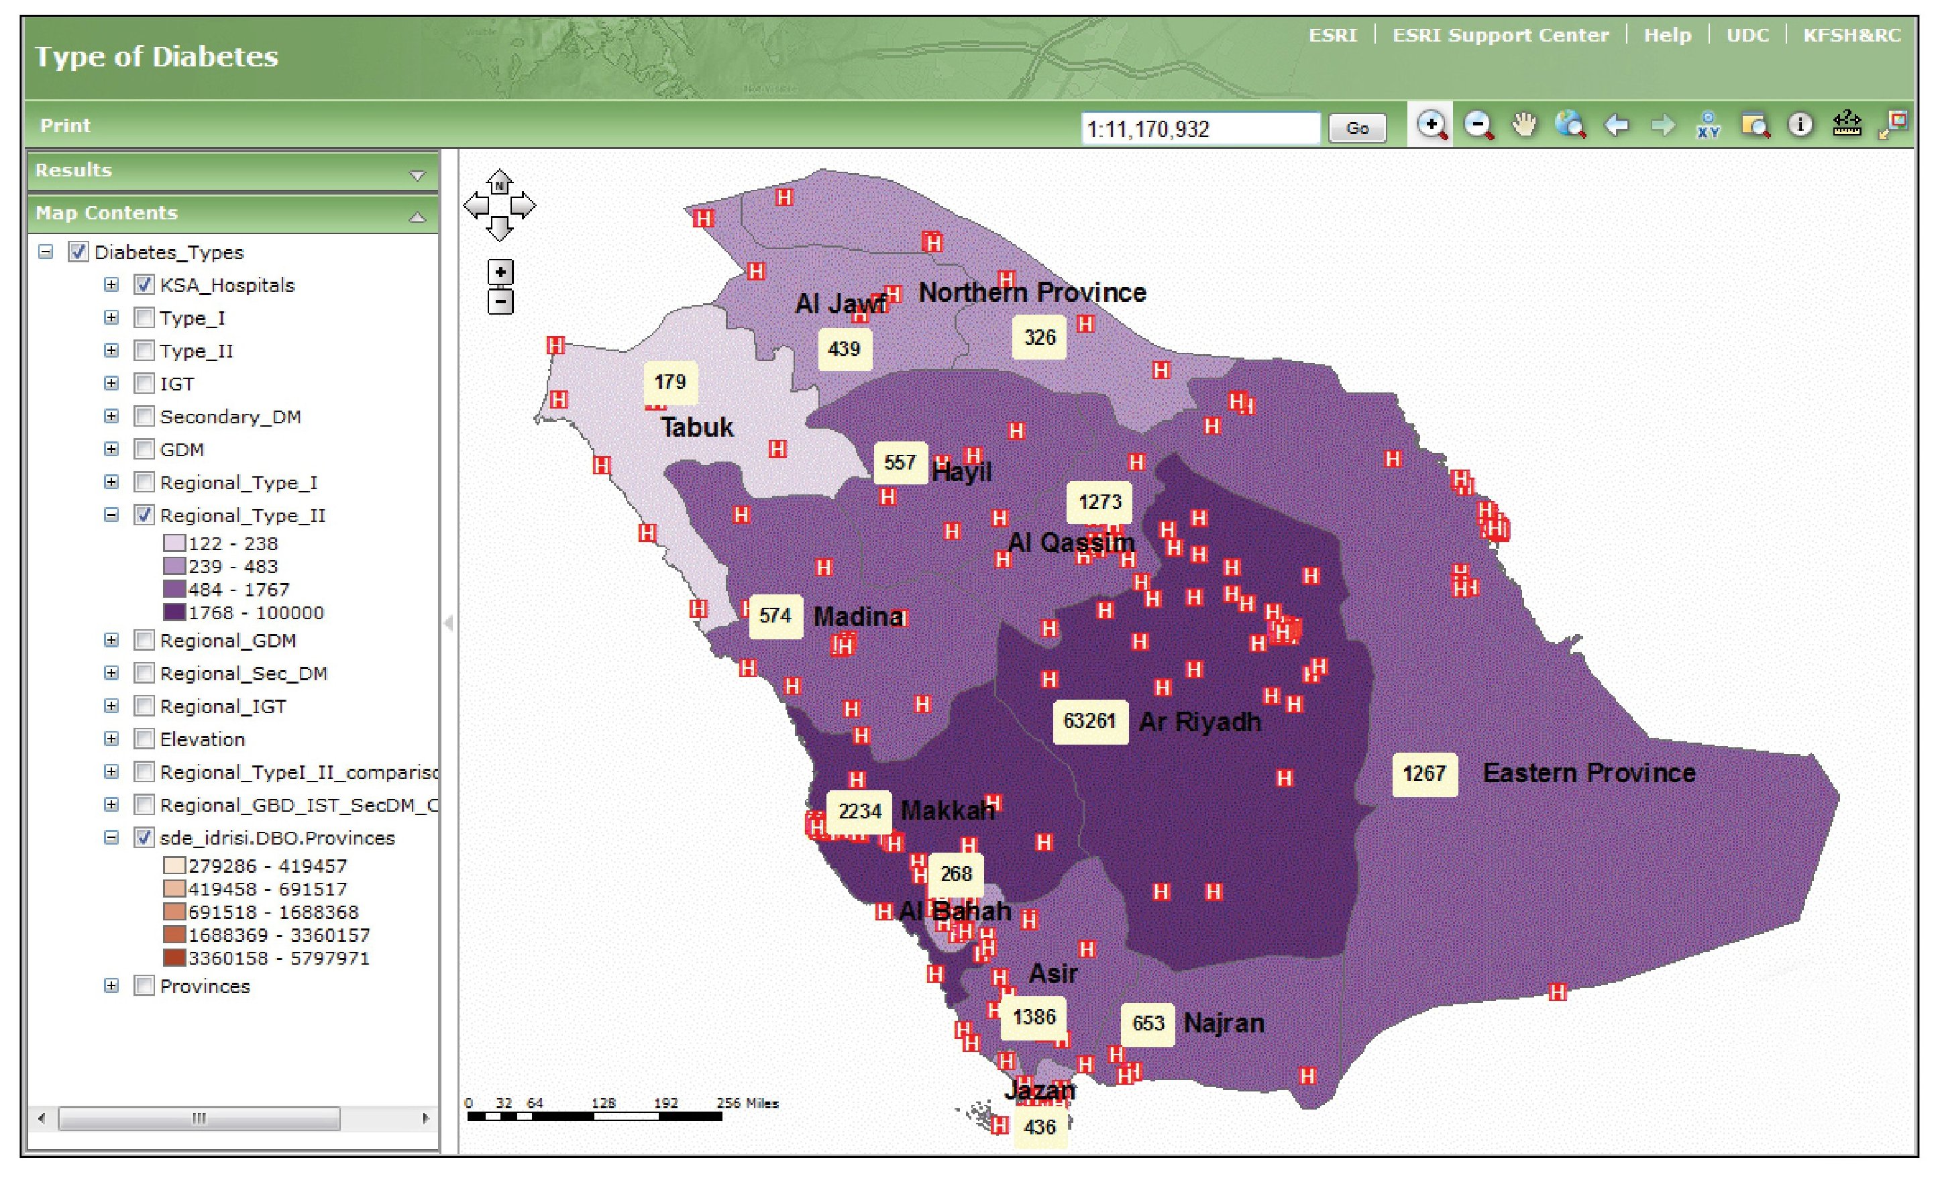The image size is (1940, 1178).
Task: Activate the Pan hand tool
Action: pyautogui.click(x=1524, y=125)
